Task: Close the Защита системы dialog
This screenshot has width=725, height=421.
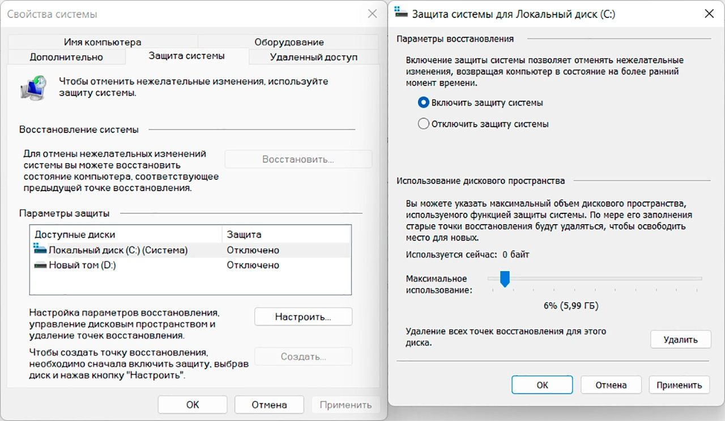Action: [x=709, y=14]
